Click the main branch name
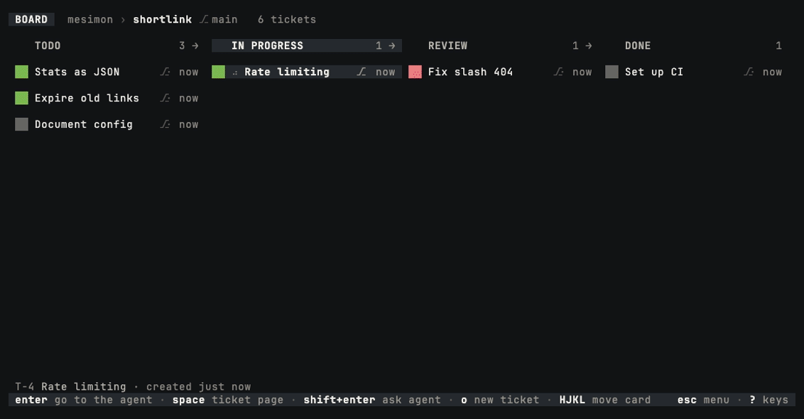The height and width of the screenshot is (419, 804). pyautogui.click(x=224, y=19)
